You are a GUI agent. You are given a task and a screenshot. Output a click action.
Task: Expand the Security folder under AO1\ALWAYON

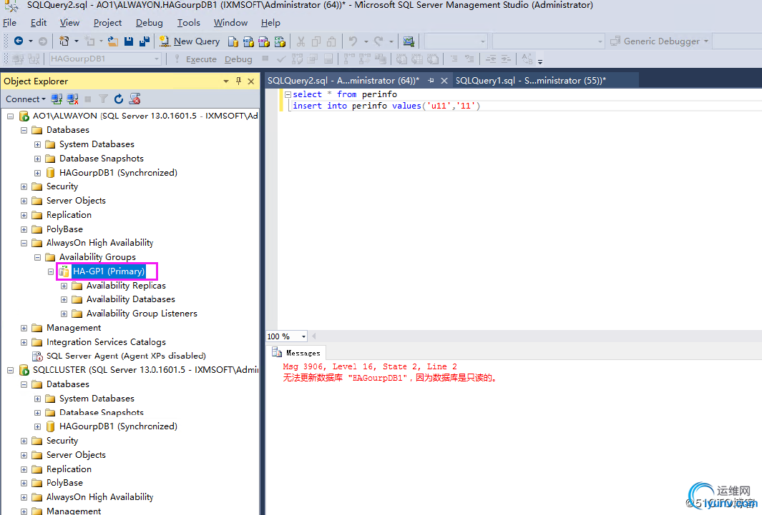24,186
